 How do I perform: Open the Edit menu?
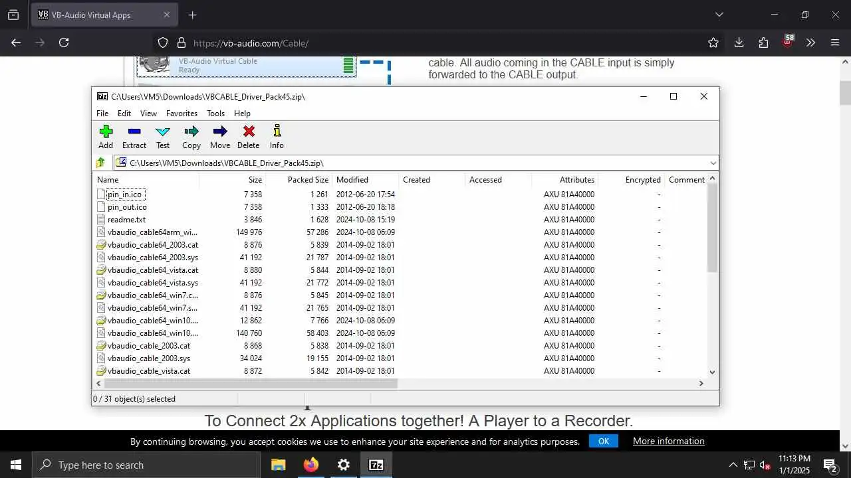(x=124, y=114)
